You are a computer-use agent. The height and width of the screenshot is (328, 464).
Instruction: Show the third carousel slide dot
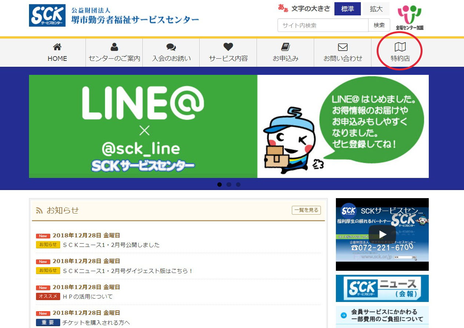(238, 185)
